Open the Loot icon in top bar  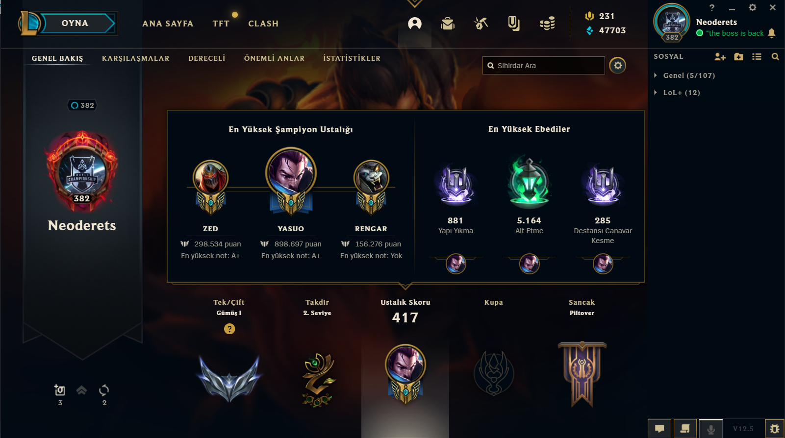tap(514, 24)
